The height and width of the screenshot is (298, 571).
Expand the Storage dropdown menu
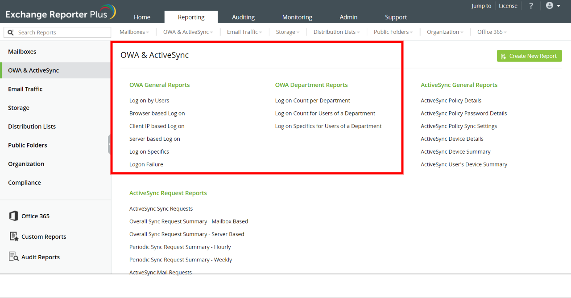[288, 32]
